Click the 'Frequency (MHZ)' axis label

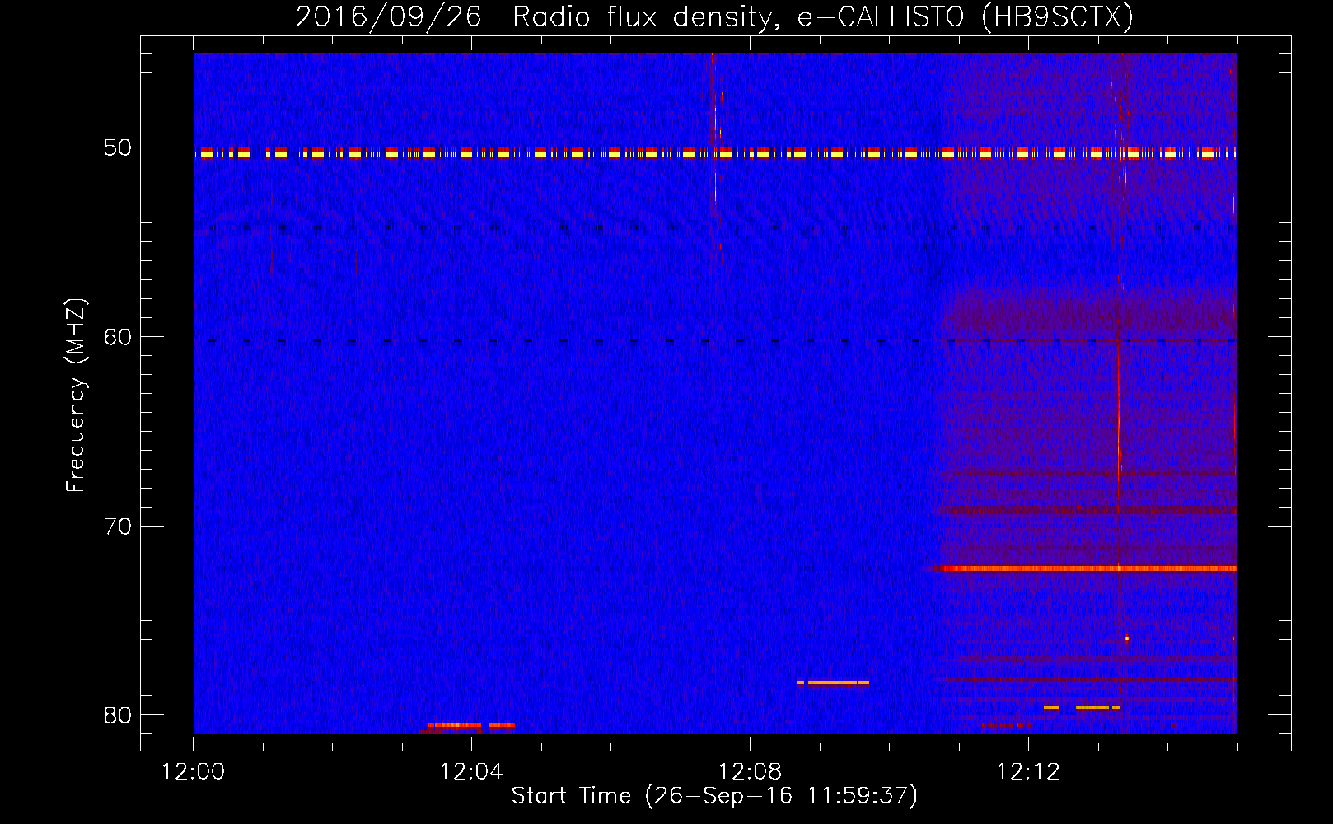tap(75, 396)
